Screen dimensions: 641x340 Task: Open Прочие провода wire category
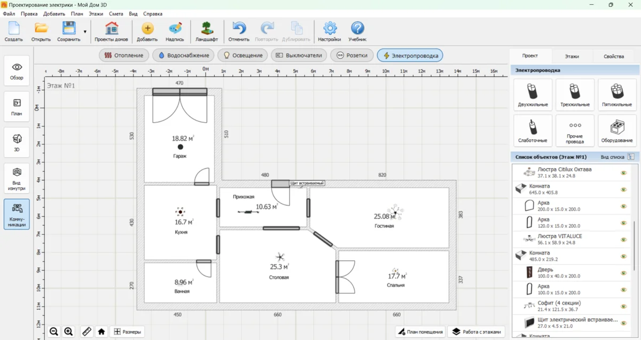(575, 131)
